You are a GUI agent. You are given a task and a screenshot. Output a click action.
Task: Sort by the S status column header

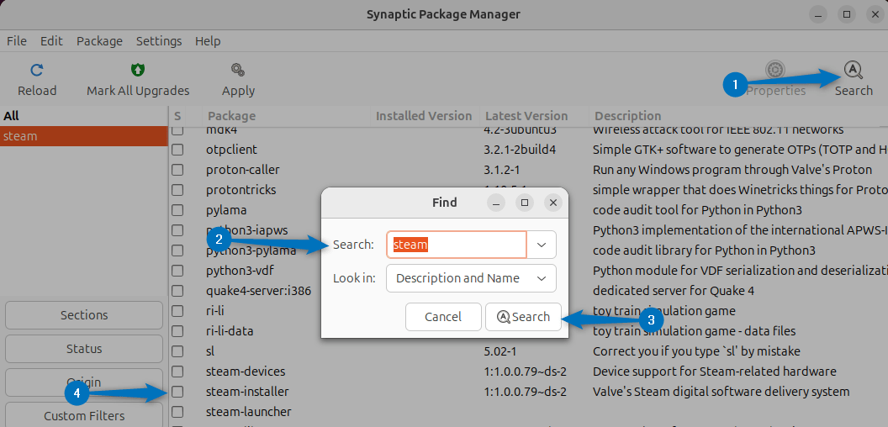pos(177,116)
